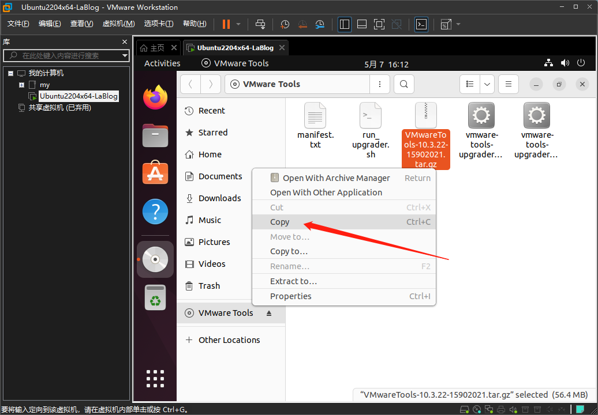
Task: Select Ubuntu2204x64-LaBlog in the library tree
Action: click(x=79, y=96)
